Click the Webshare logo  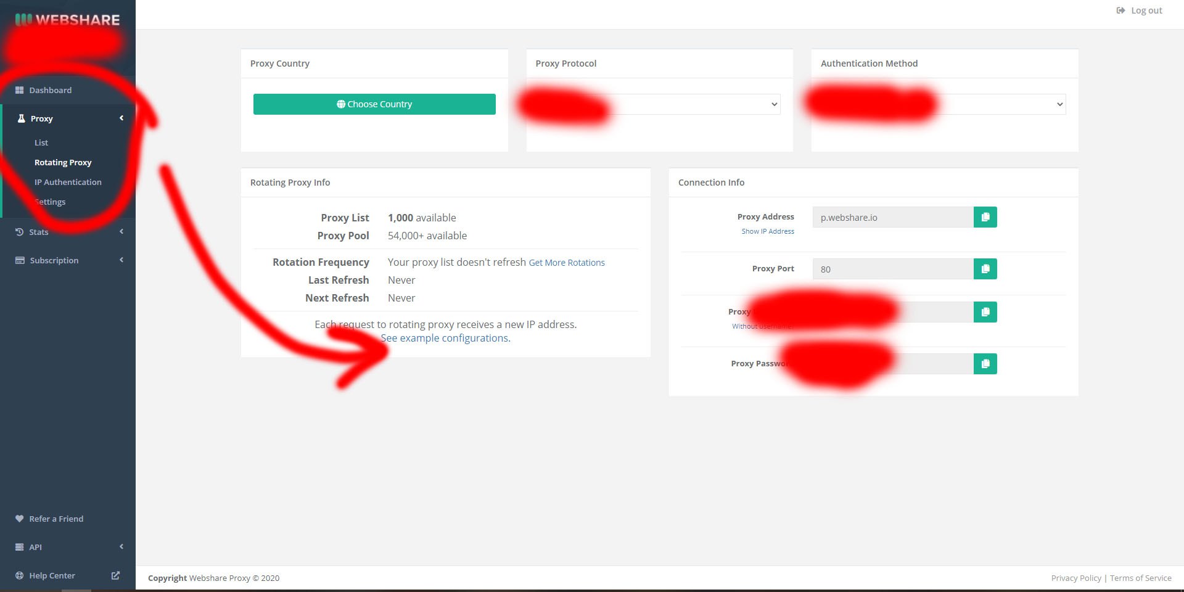[68, 20]
